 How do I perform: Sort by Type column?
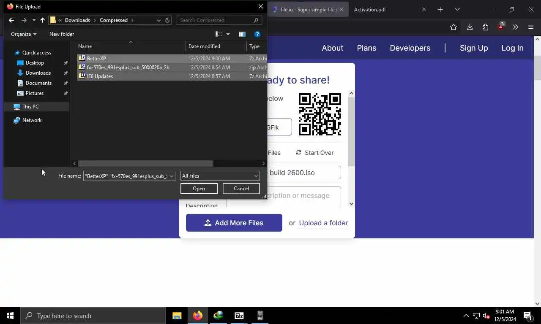click(257, 46)
